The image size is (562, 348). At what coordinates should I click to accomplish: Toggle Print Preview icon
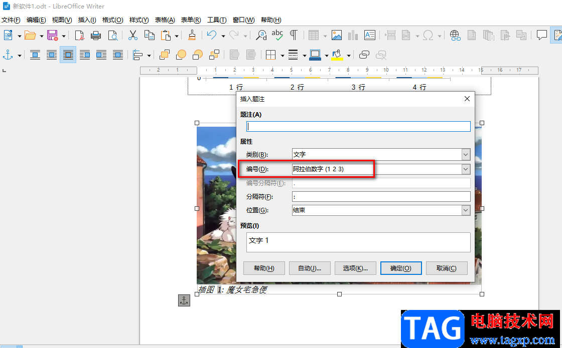pos(113,36)
